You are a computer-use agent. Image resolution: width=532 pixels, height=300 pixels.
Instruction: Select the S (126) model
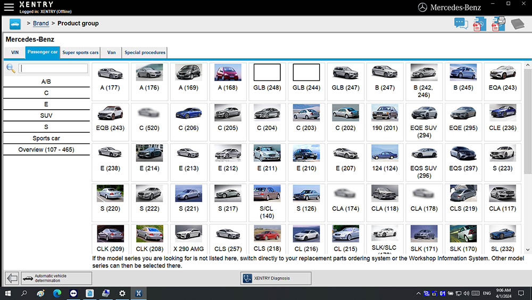tap(306, 202)
